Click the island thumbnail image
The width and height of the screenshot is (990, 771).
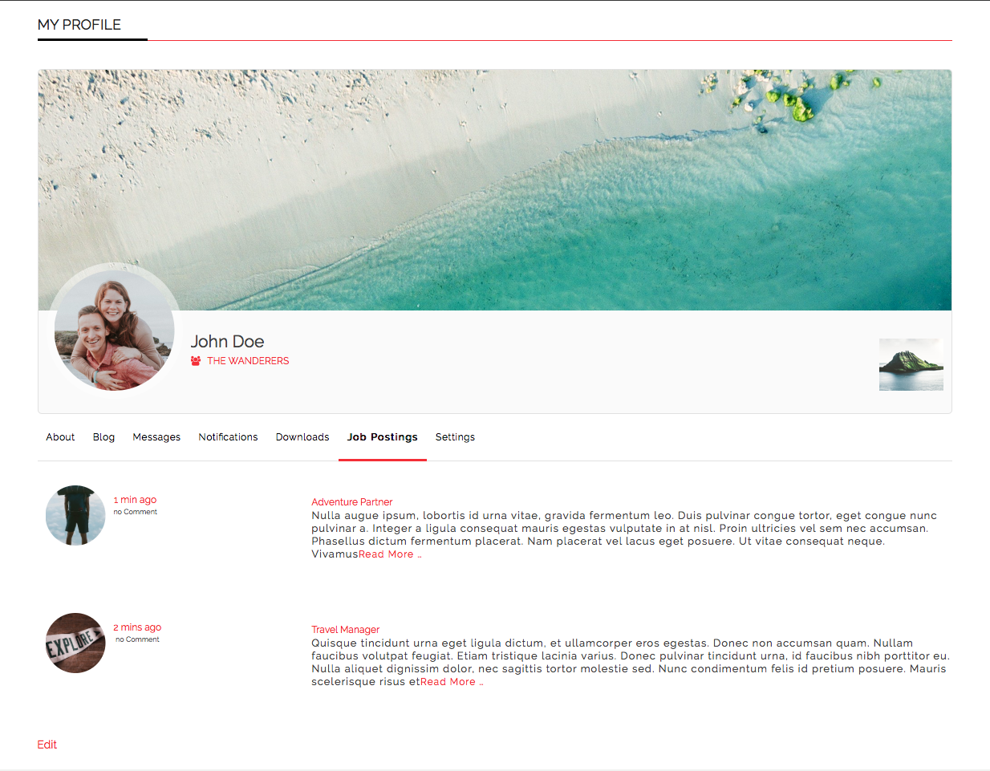[911, 364]
